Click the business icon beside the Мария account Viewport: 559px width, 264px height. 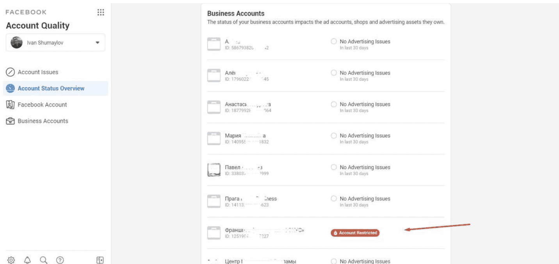pyautogui.click(x=214, y=139)
